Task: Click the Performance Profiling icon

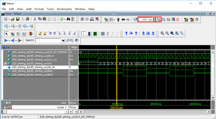Action: [x=186, y=19]
